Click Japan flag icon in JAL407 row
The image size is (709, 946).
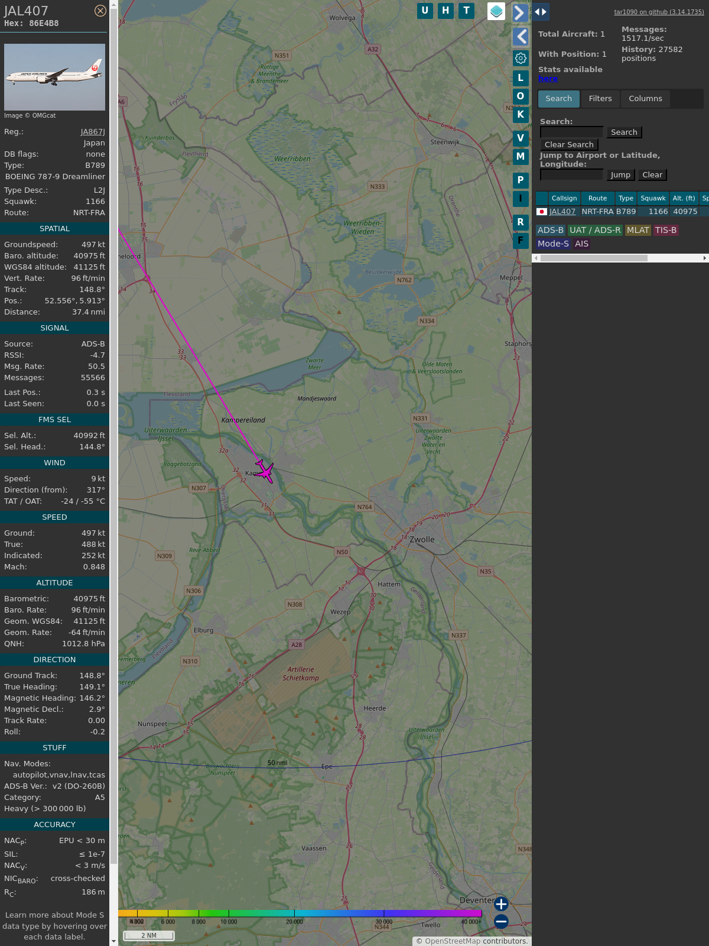(542, 212)
